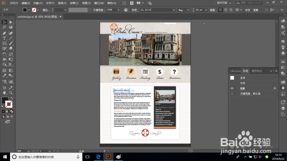Toggle Draw Normal mode
The height and width of the screenshot is (161, 287).
point(3,116)
